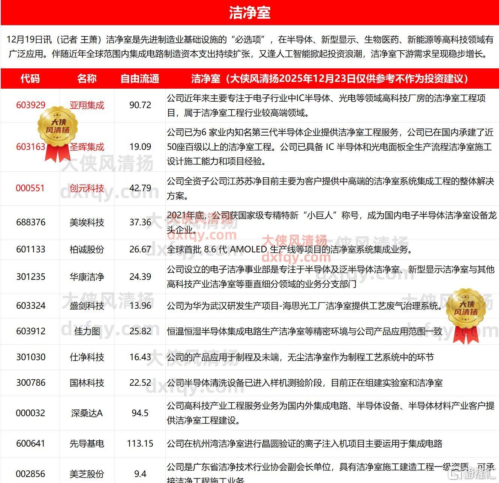Select stock code 603163
Screen dimensions: 499x483
click(31, 147)
